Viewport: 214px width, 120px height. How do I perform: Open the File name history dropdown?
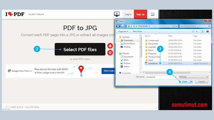(176, 77)
